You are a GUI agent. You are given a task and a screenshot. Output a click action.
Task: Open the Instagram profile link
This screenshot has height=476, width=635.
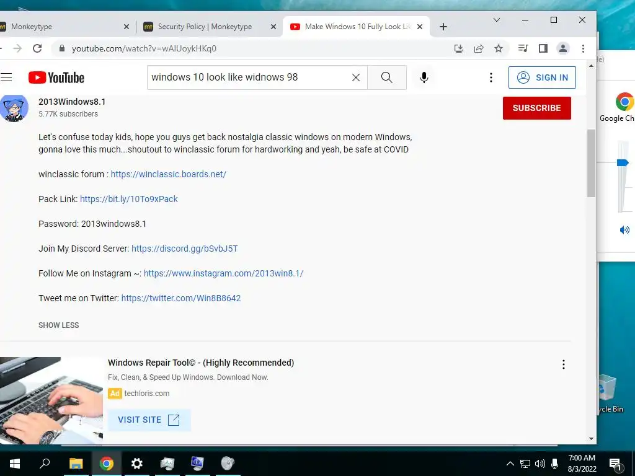pyautogui.click(x=223, y=273)
